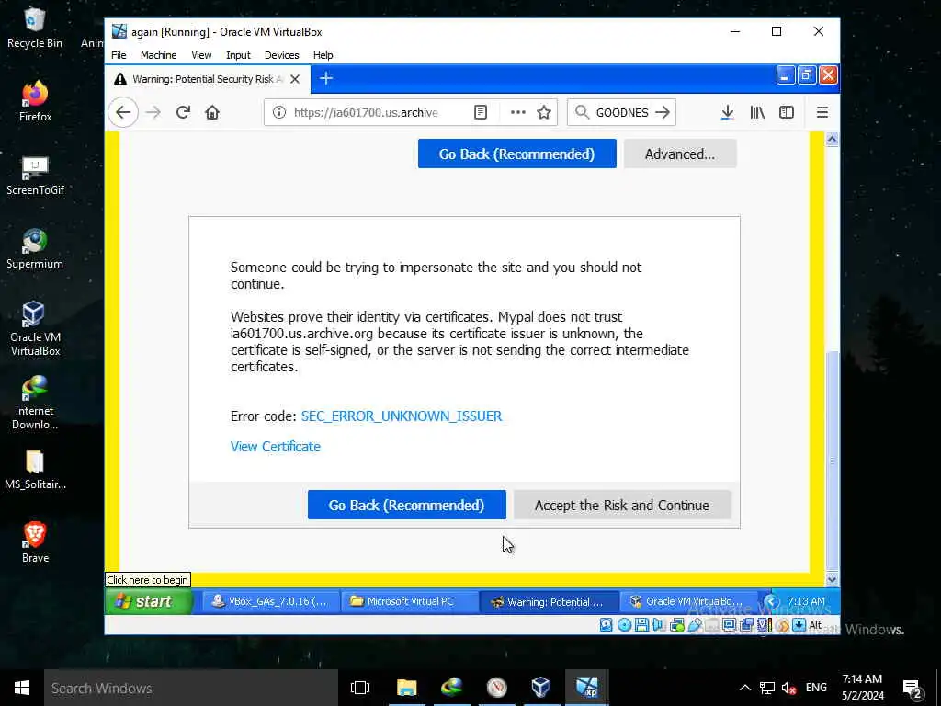This screenshot has height=706, width=941.
Task: Open Windows host Start button
Action: (22, 688)
